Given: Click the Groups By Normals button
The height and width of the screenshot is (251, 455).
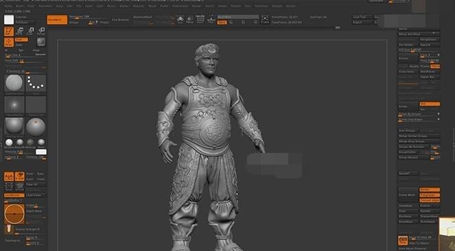Looking at the screenshot, I should point(414,147).
